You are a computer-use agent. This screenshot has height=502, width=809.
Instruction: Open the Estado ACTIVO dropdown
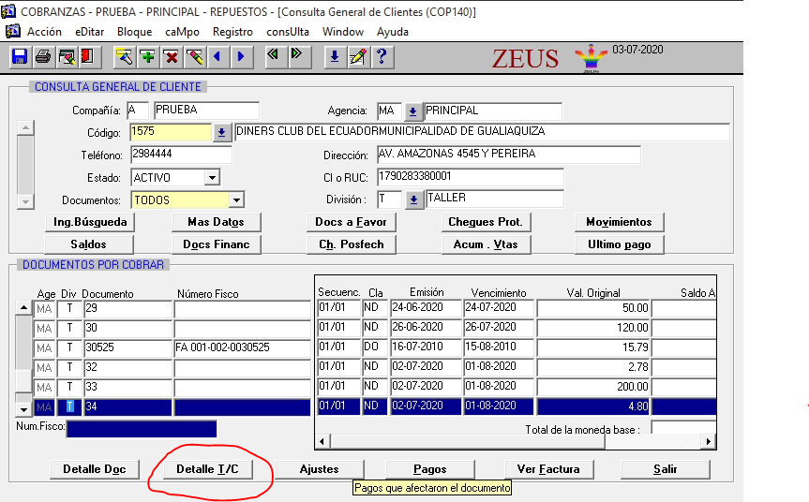(211, 177)
